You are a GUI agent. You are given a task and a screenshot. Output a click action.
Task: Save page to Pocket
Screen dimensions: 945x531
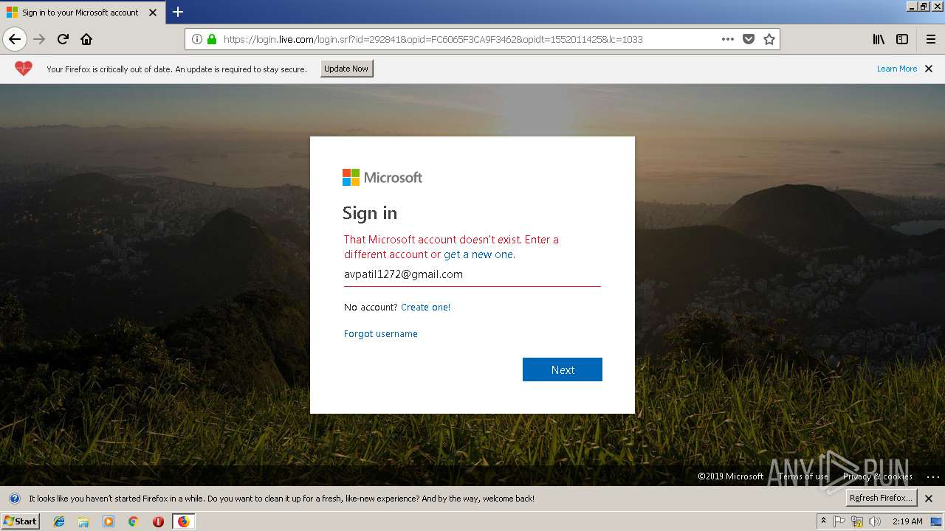[749, 39]
